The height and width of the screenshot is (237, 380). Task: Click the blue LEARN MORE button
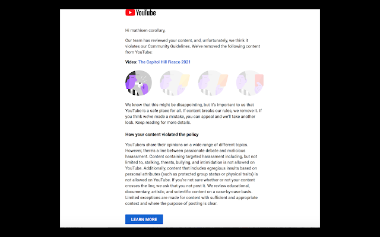[144, 219]
